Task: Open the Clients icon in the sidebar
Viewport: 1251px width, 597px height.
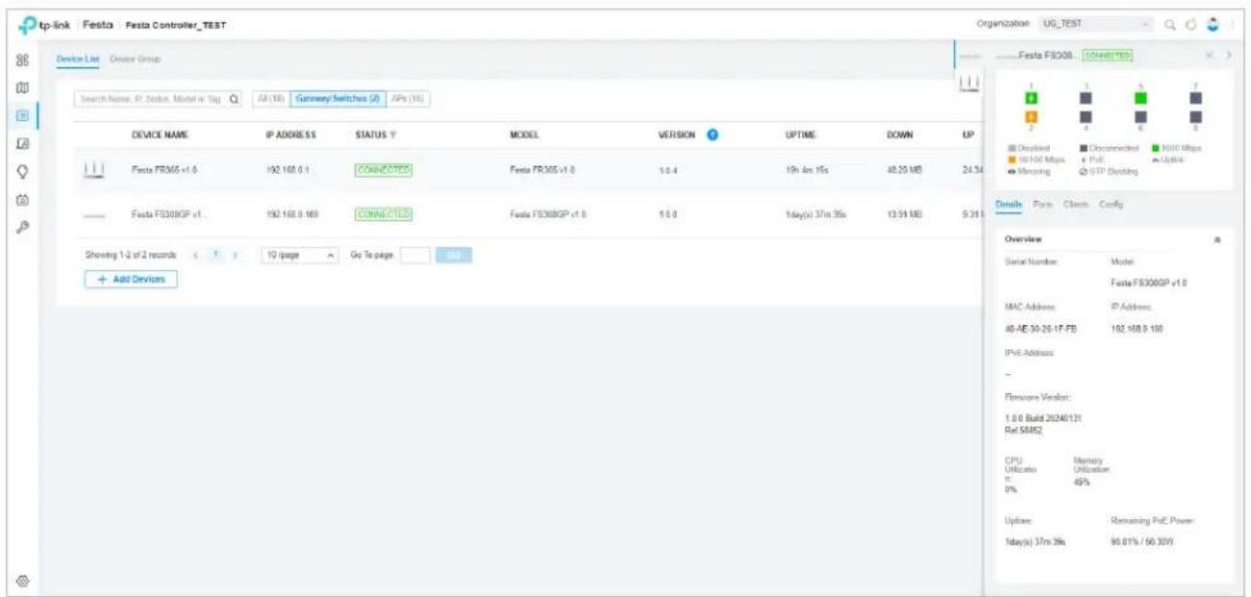Action: [21, 142]
